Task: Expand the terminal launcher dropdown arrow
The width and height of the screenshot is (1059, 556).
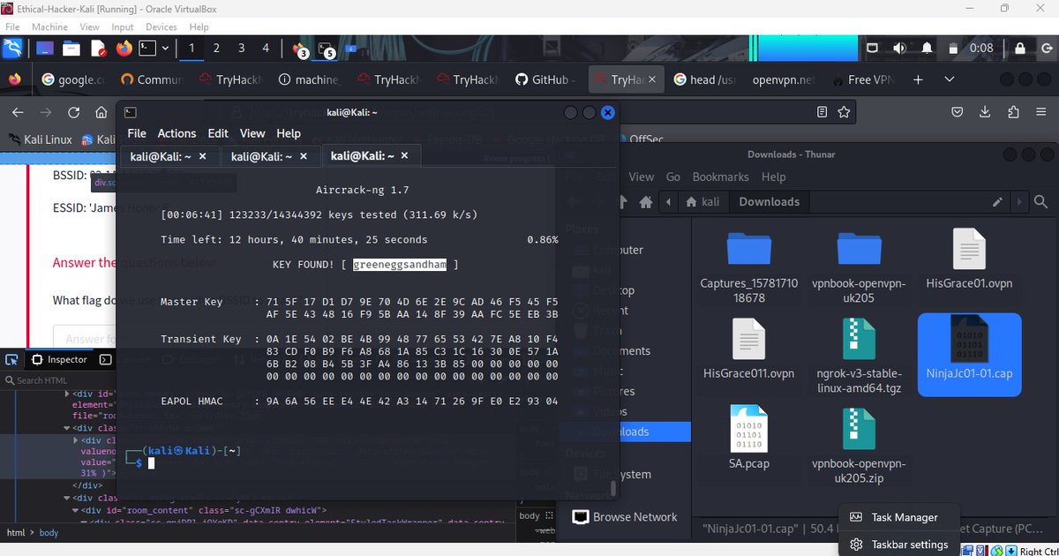Action: [166, 48]
